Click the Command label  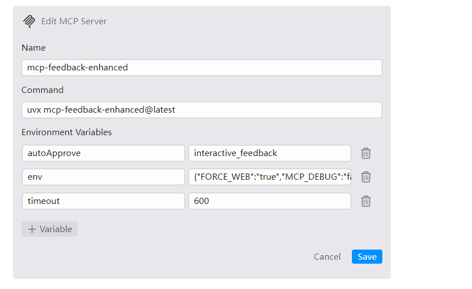click(x=42, y=90)
